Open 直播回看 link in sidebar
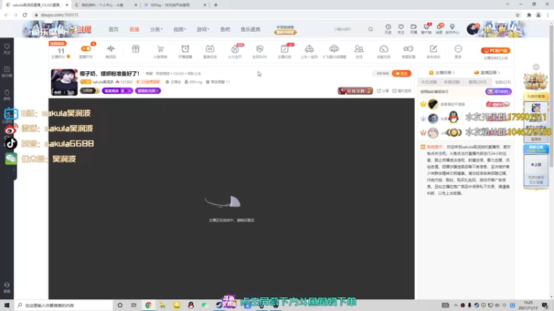The width and height of the screenshot is (554, 311). coord(487,73)
